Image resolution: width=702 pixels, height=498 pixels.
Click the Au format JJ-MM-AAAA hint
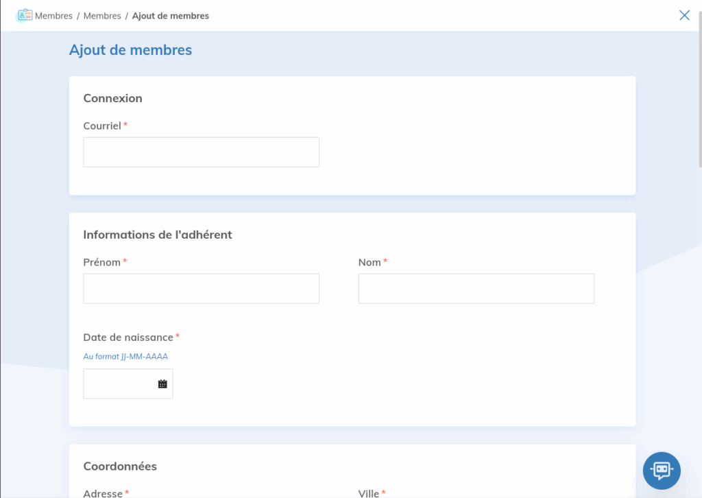coord(125,357)
